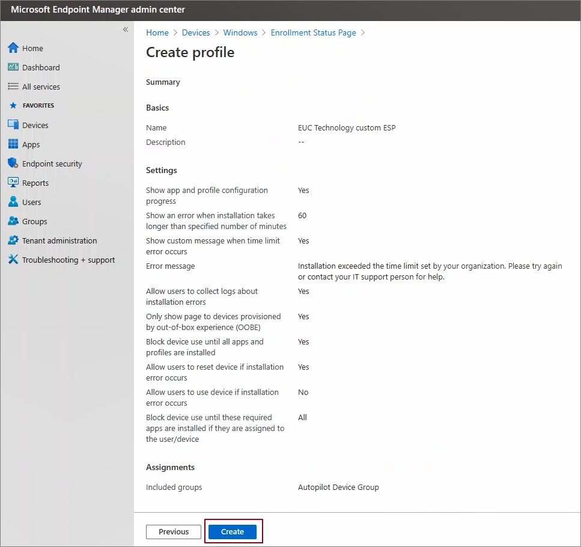Screen dimensions: 581x547
Task: Click the All services list icon
Action: click(x=13, y=87)
